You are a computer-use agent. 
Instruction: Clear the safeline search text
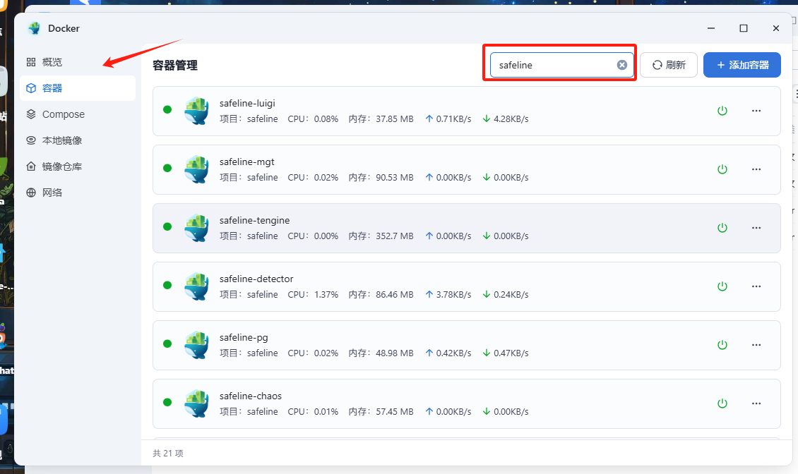point(622,65)
